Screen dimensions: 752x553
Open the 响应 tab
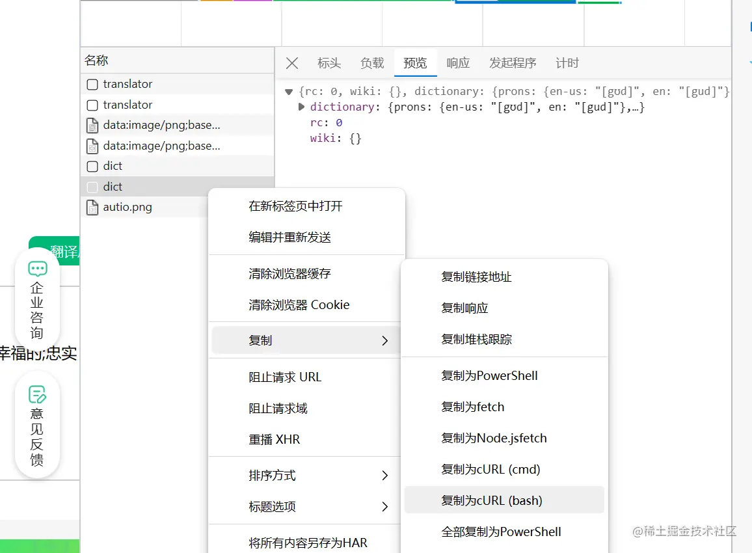pos(458,63)
